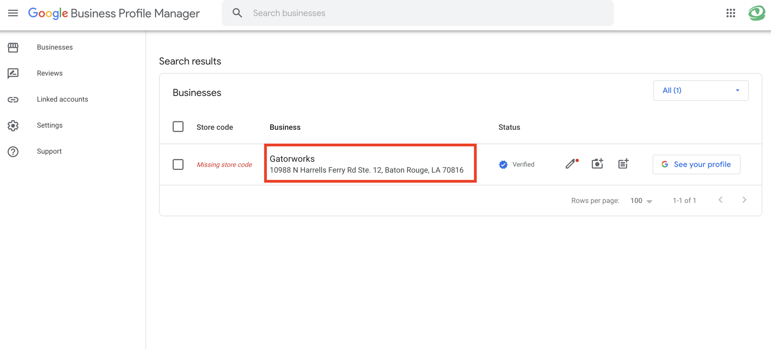Click the See your profile button
The width and height of the screenshot is (771, 349).
696,164
